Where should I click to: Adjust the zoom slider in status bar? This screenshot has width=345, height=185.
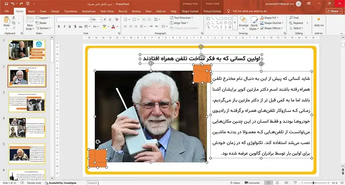tap(313, 183)
